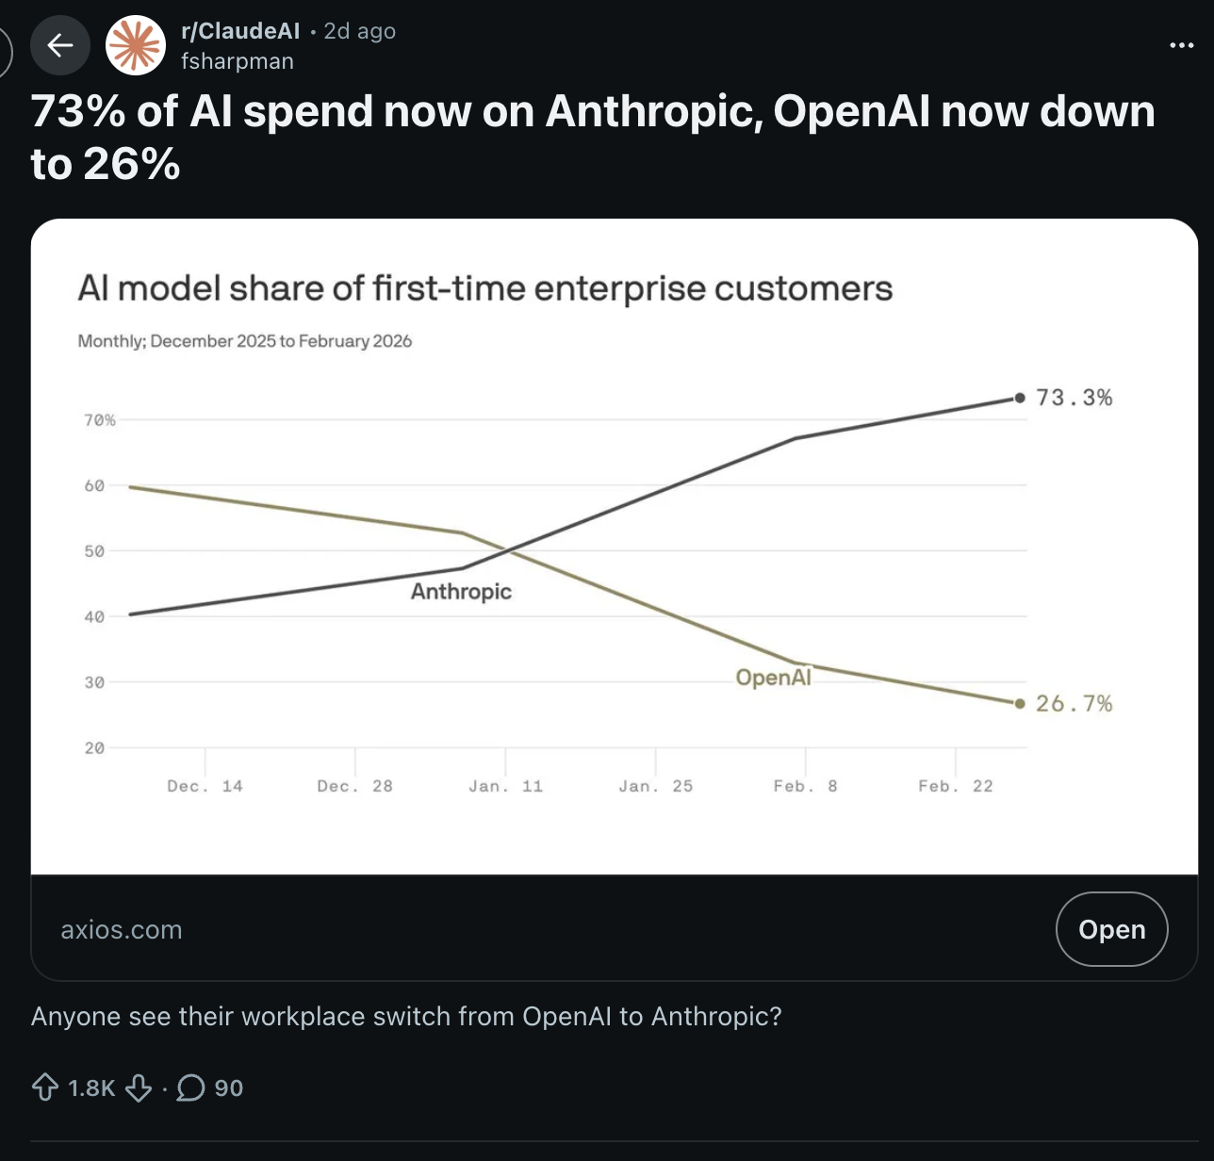Click the axios.com source link

tap(122, 929)
